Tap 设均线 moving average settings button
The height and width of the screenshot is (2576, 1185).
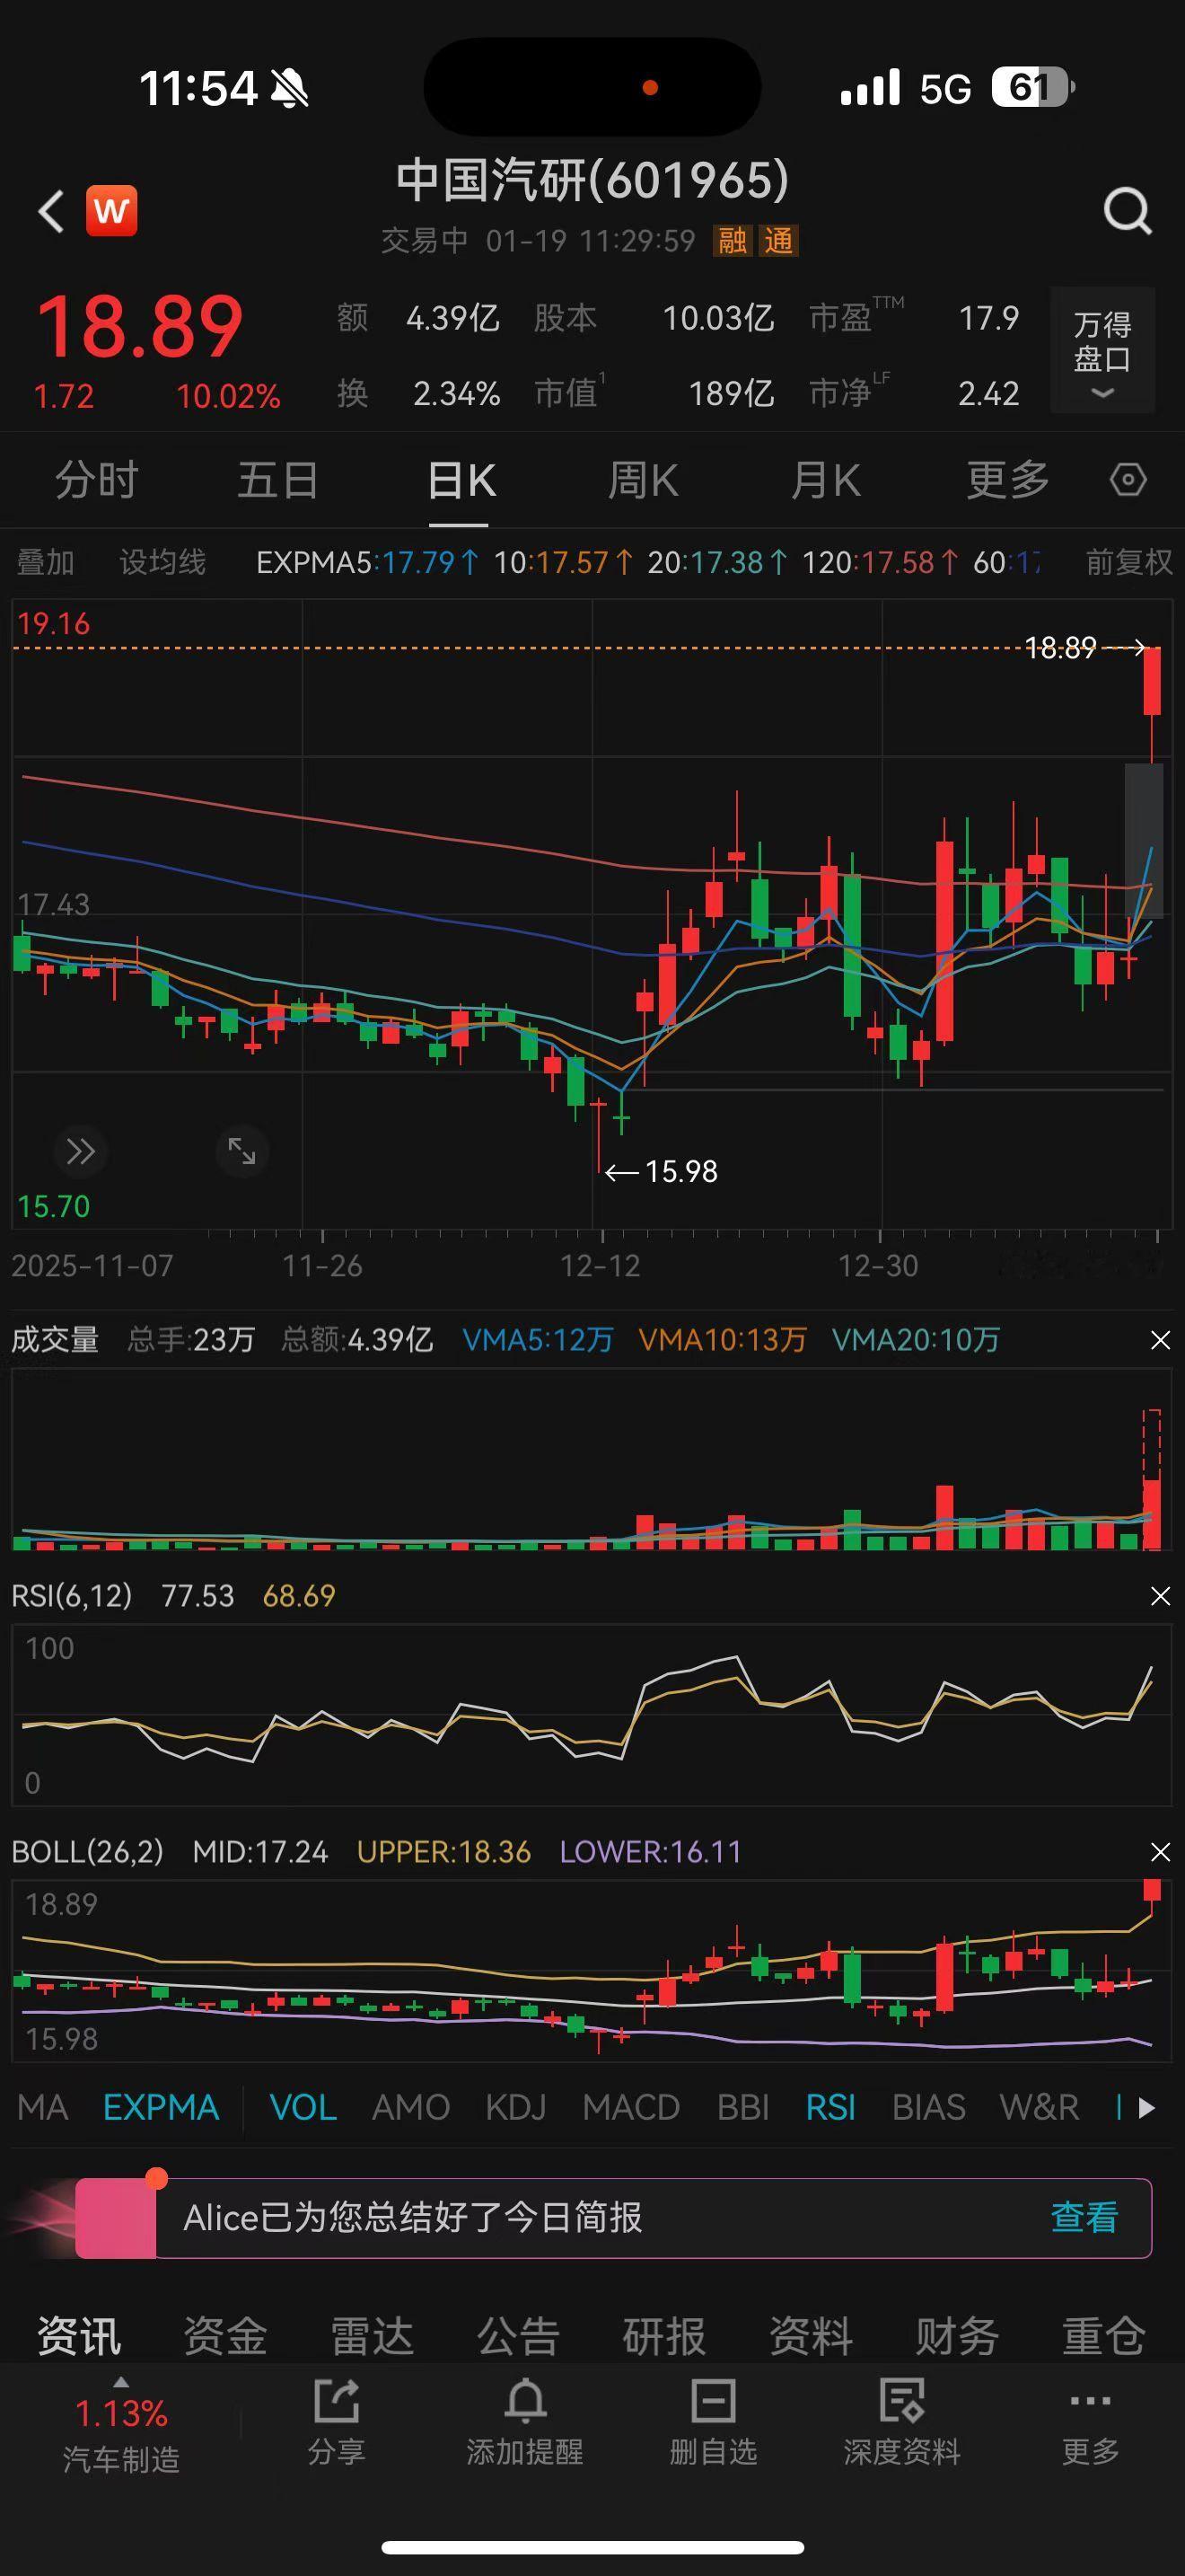point(162,562)
